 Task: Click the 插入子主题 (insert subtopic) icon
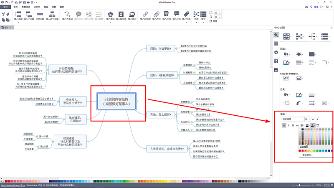pos(29,14)
